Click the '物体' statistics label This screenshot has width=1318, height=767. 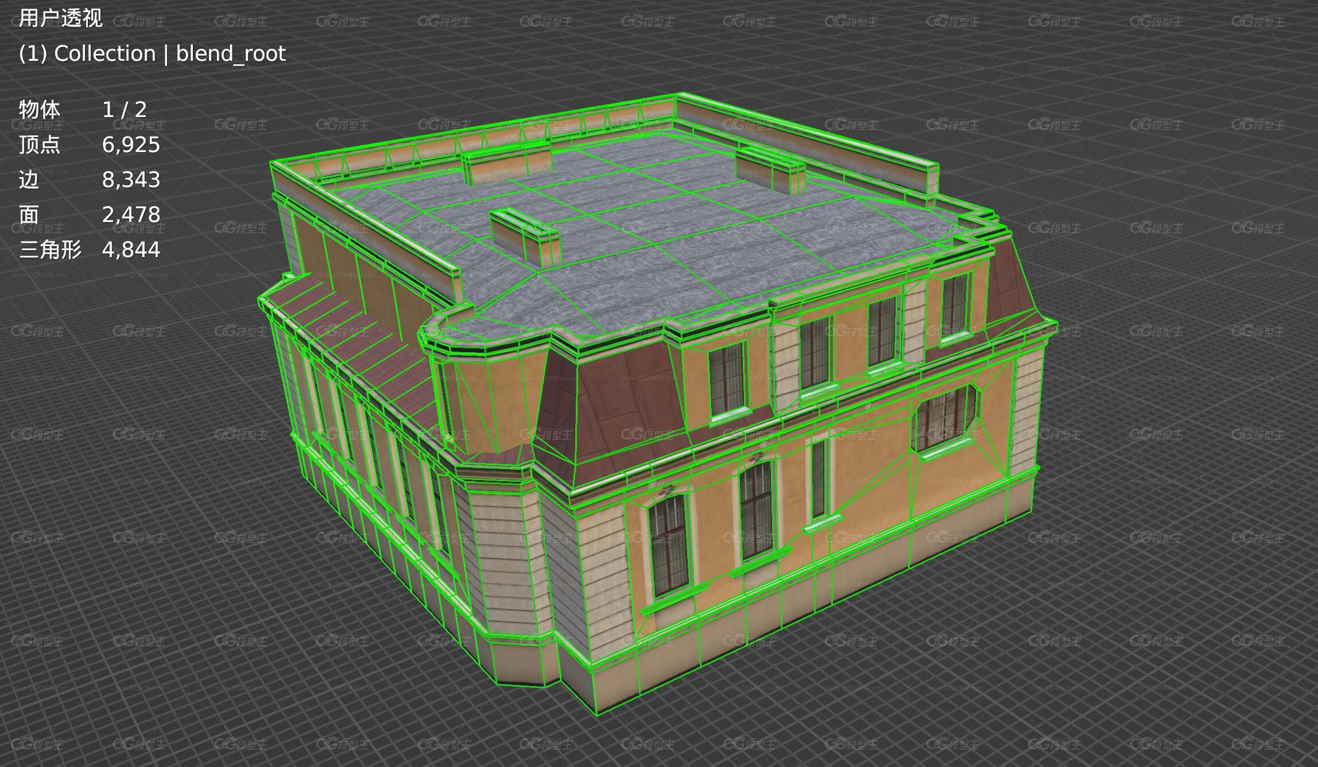[x=40, y=110]
